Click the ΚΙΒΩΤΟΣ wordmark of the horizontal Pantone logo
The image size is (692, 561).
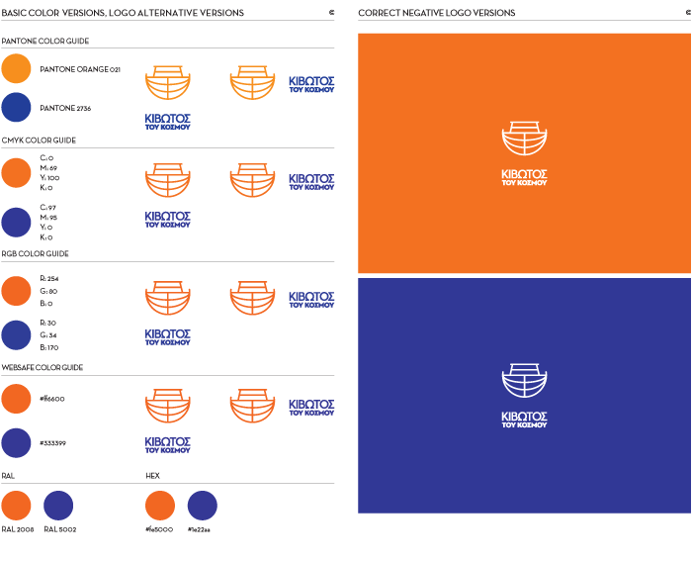[311, 81]
